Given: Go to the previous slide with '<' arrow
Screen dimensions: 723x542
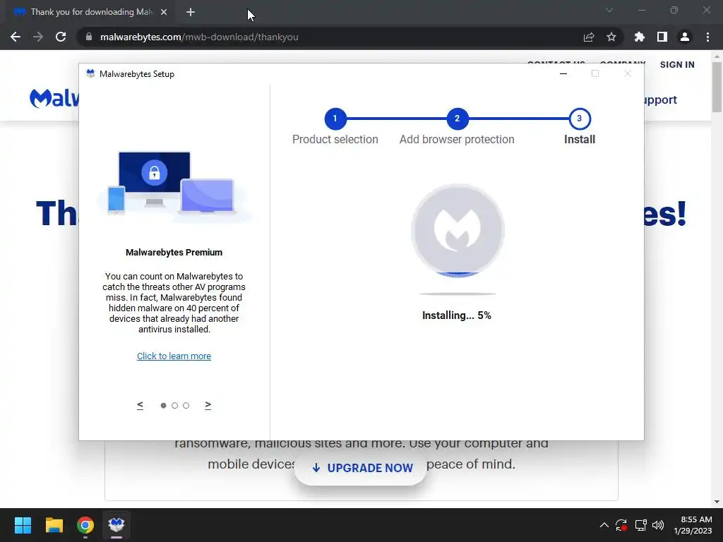Looking at the screenshot, I should pyautogui.click(x=141, y=405).
